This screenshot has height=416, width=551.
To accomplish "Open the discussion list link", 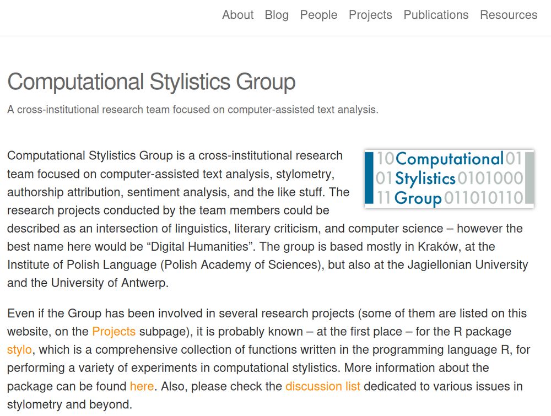I will pos(322,386).
